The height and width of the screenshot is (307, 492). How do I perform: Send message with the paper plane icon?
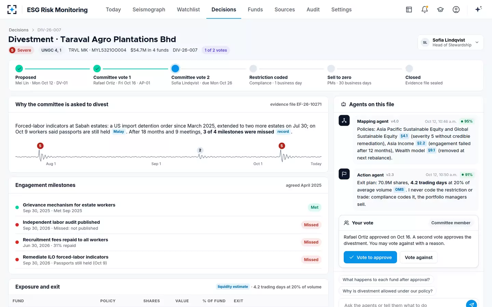coord(471,305)
